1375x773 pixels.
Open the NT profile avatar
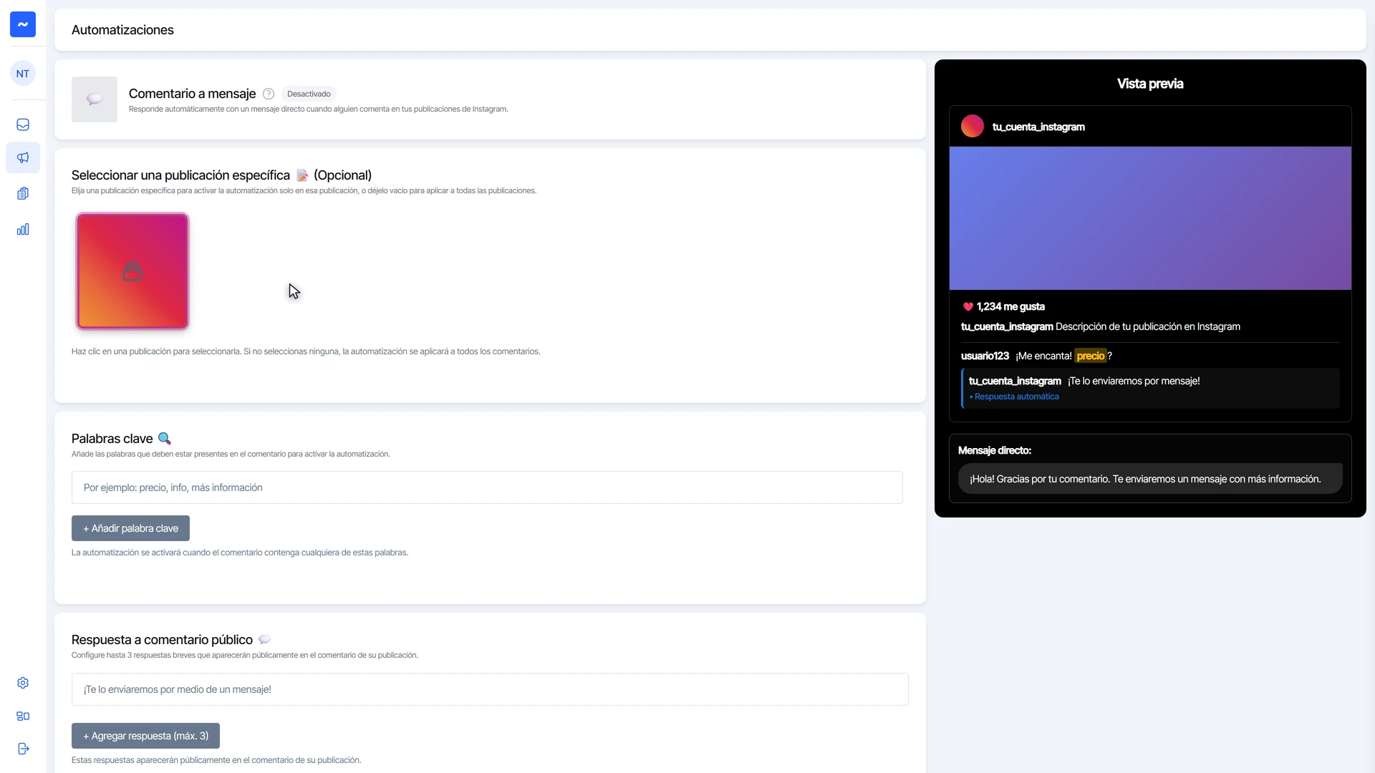coord(23,74)
